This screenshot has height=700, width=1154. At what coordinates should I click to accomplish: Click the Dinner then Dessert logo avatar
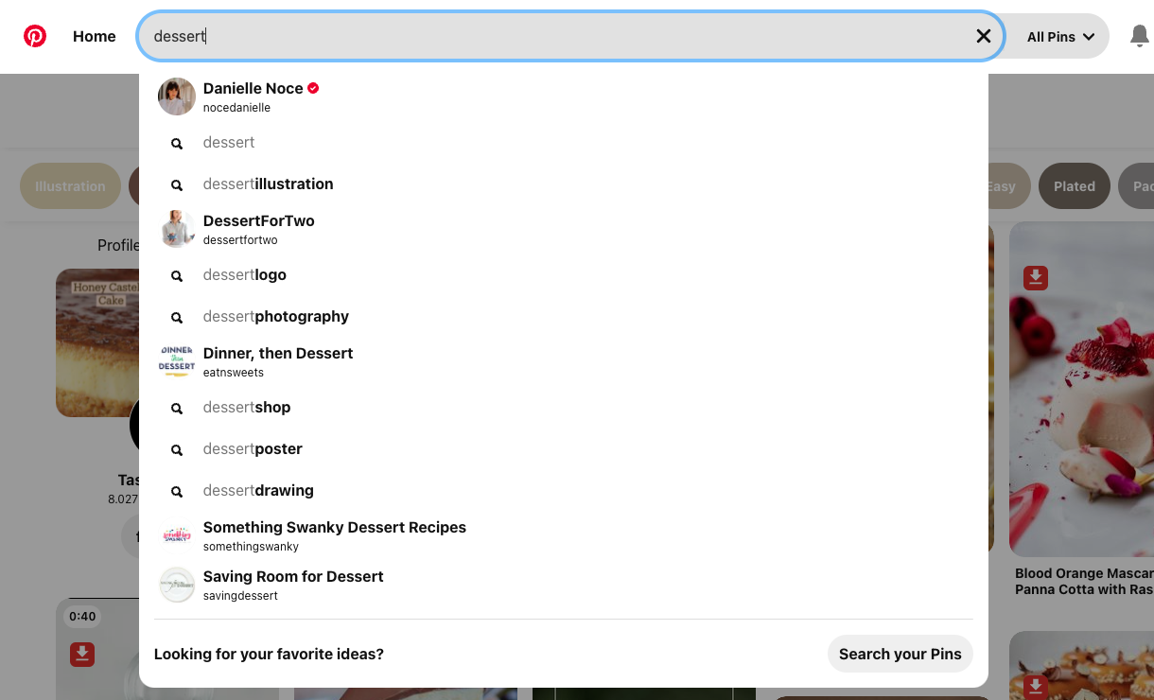point(177,361)
